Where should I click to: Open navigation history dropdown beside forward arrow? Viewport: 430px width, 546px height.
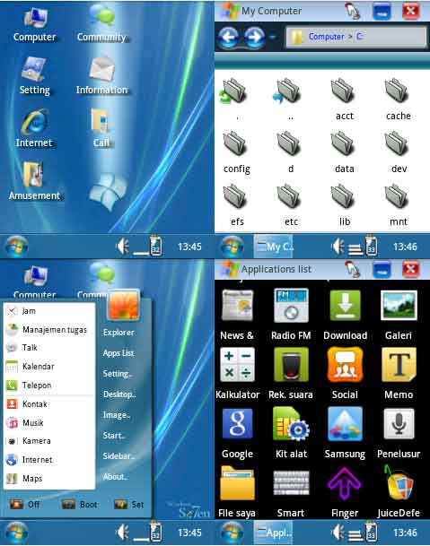click(x=273, y=37)
